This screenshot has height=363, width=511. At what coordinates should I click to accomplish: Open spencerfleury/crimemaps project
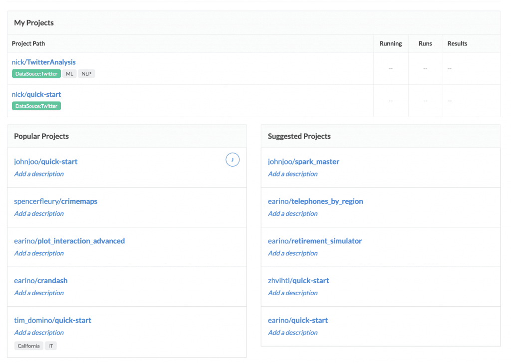[x=56, y=201]
